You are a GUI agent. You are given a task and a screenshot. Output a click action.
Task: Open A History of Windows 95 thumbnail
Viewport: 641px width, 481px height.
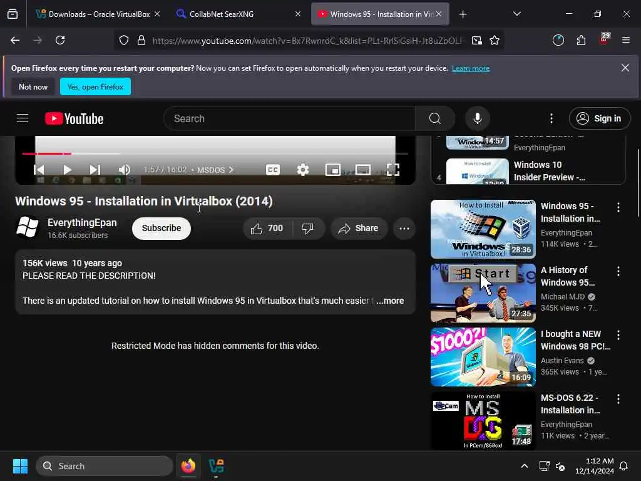click(x=483, y=293)
